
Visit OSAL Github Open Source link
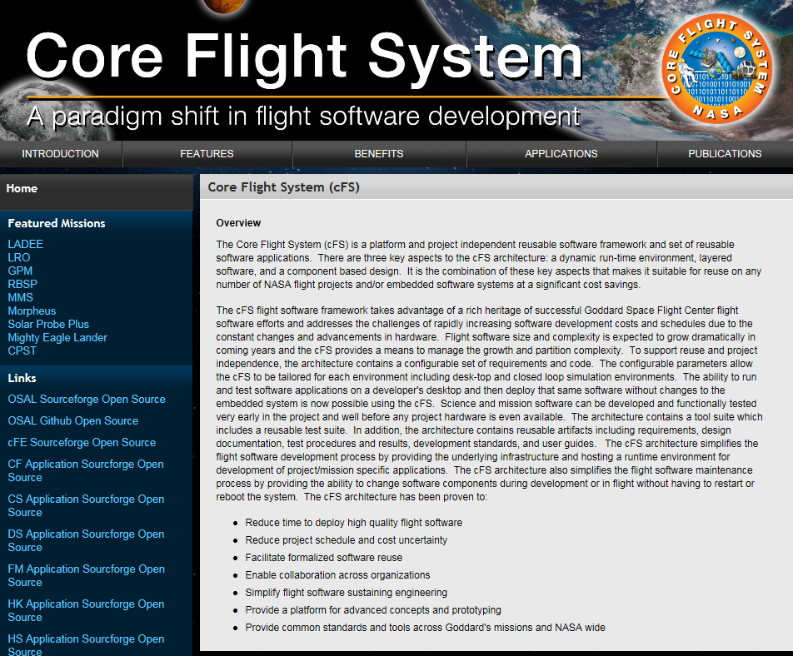(72, 421)
